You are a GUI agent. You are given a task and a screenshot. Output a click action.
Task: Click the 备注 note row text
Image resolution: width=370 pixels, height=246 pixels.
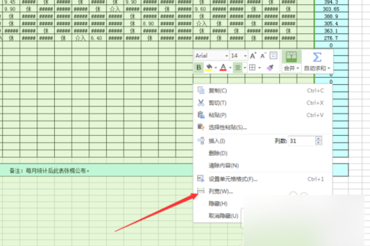pos(49,171)
